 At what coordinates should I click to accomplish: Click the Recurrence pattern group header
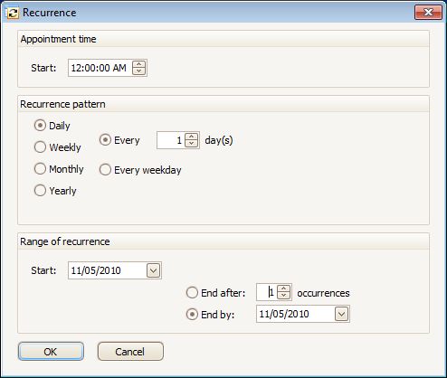[x=223, y=104]
